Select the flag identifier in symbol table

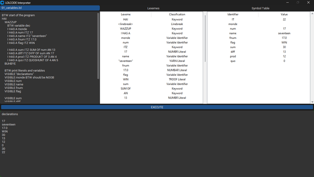[233, 43]
